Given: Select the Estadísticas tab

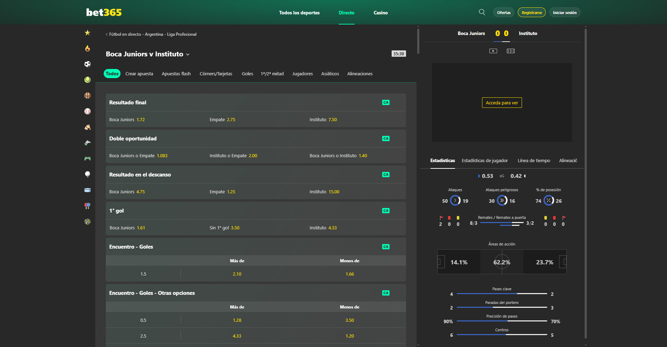Looking at the screenshot, I should coord(442,161).
